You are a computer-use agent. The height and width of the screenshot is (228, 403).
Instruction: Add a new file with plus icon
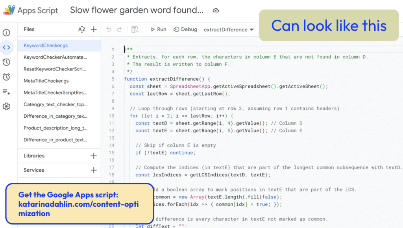(x=94, y=30)
